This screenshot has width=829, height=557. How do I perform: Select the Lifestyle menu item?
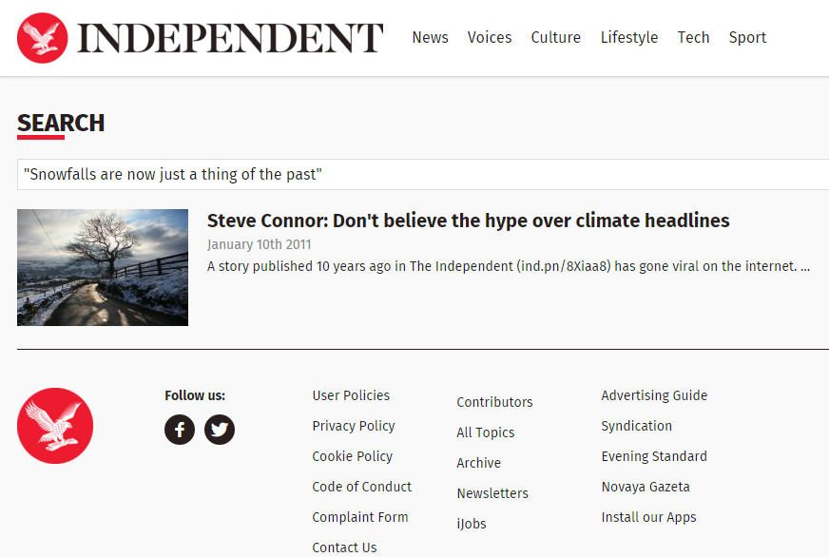[629, 37]
